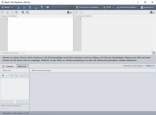The image size is (156, 115).
Task: Move action up with up arrow
Action: tap(7, 102)
